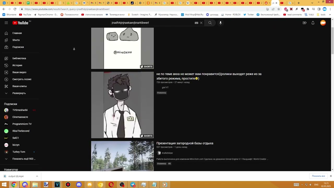Bookmark this page with star icon
334x188 pixels.
tap(279, 9)
